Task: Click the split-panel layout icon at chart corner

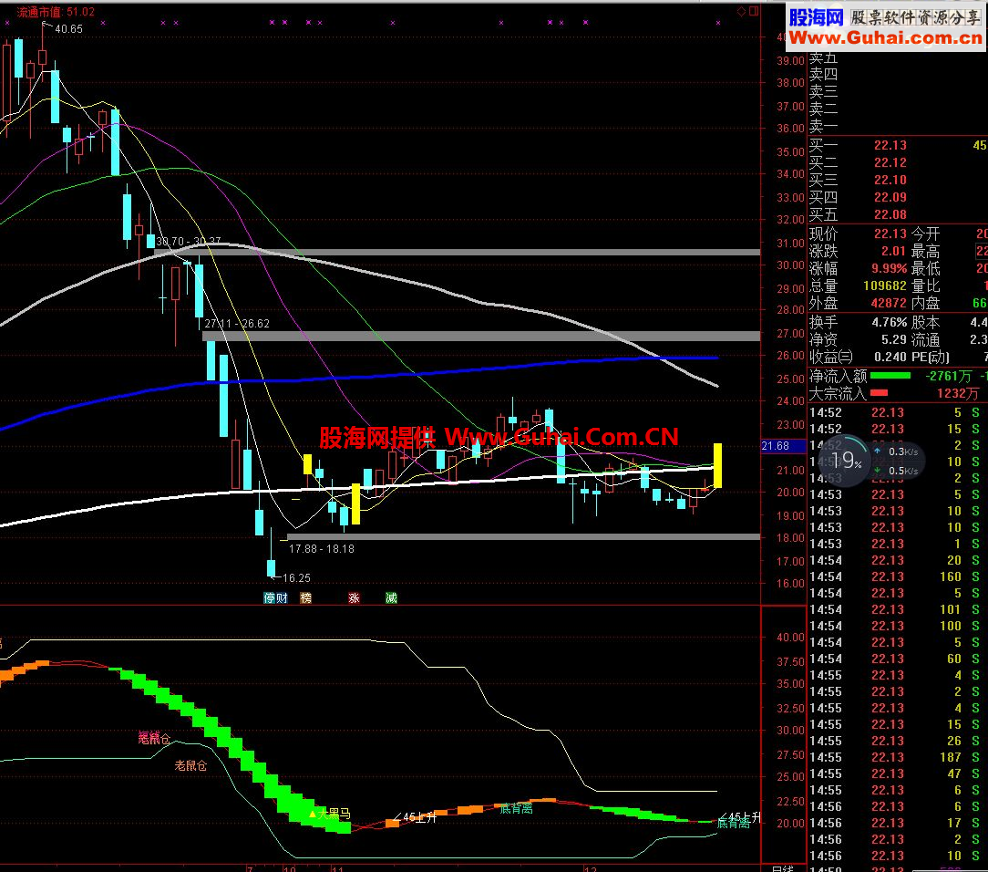Action: (x=754, y=11)
